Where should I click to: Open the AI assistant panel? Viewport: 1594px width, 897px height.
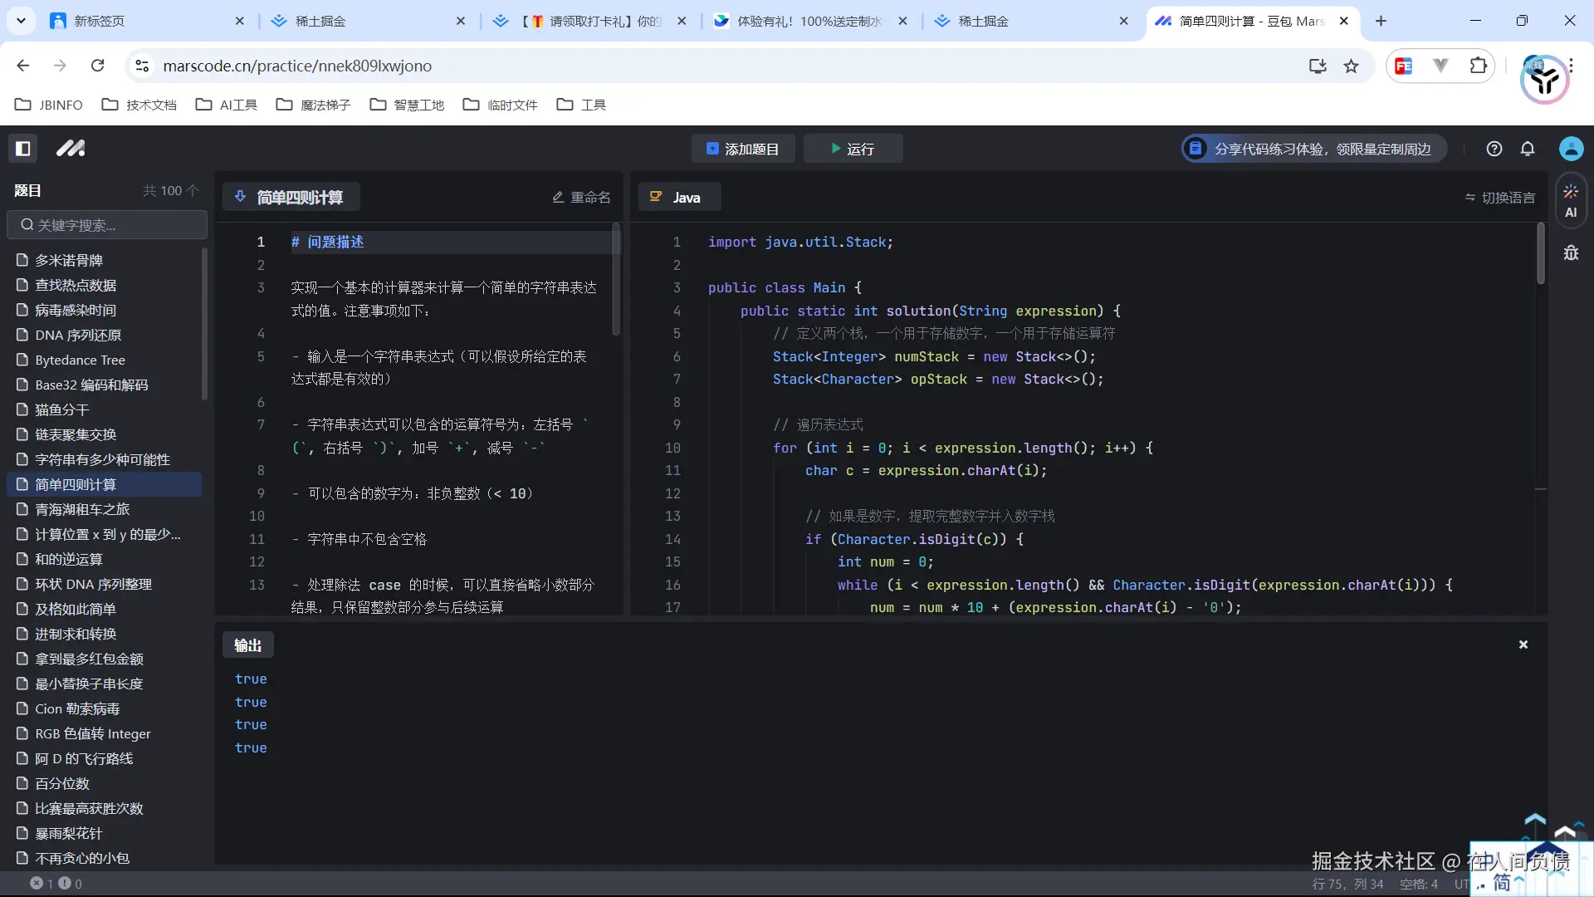pos(1570,199)
